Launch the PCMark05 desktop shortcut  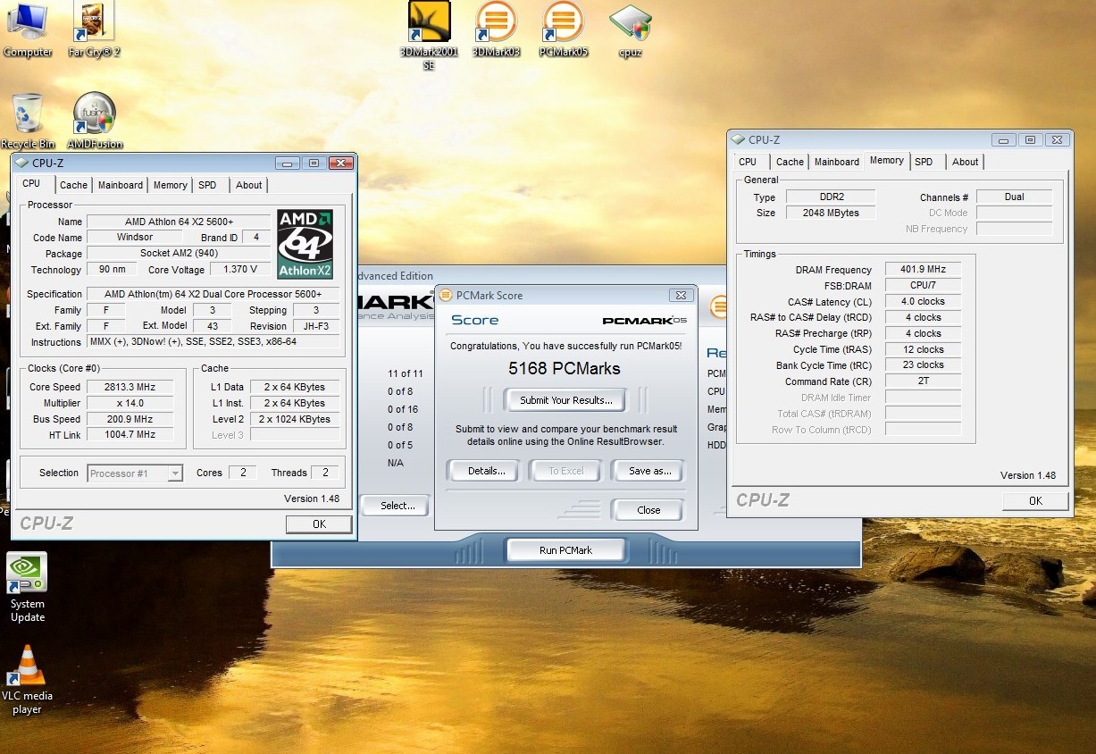click(564, 29)
